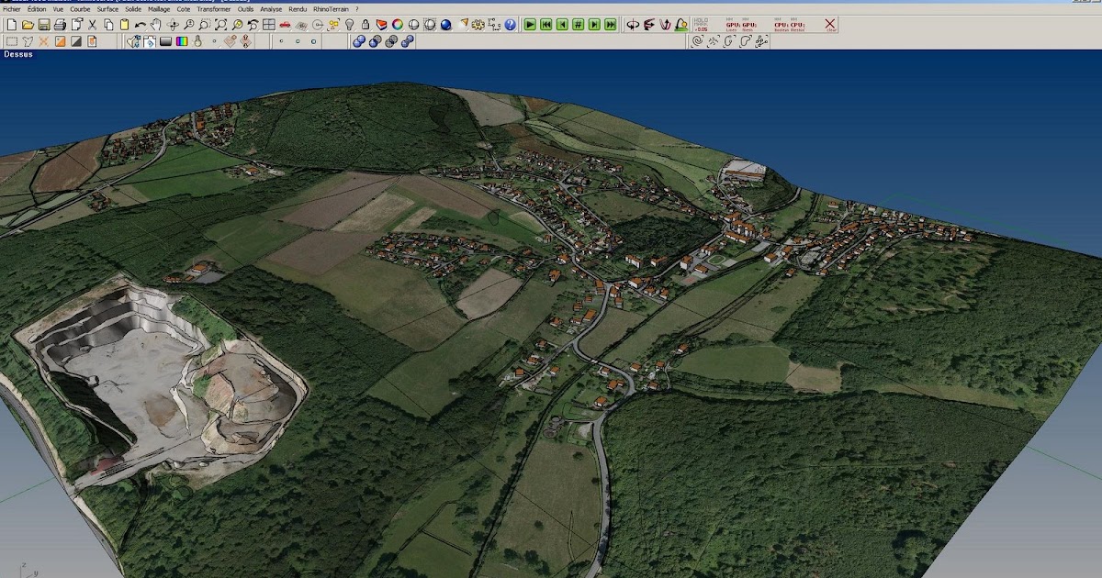Click the GPU Lines readout
This screenshot has width=1102, height=578.
click(732, 26)
